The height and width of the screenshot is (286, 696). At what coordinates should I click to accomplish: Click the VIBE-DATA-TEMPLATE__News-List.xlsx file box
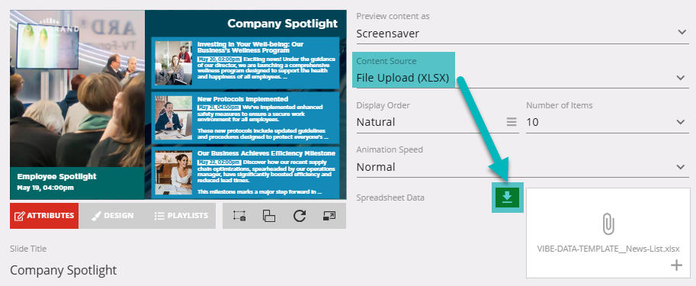pos(608,233)
